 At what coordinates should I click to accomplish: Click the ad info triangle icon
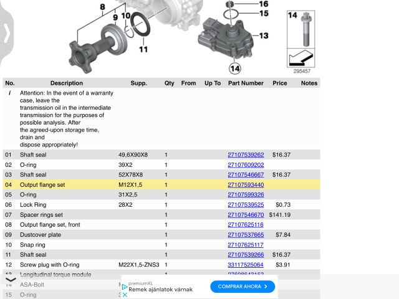click(x=125, y=287)
